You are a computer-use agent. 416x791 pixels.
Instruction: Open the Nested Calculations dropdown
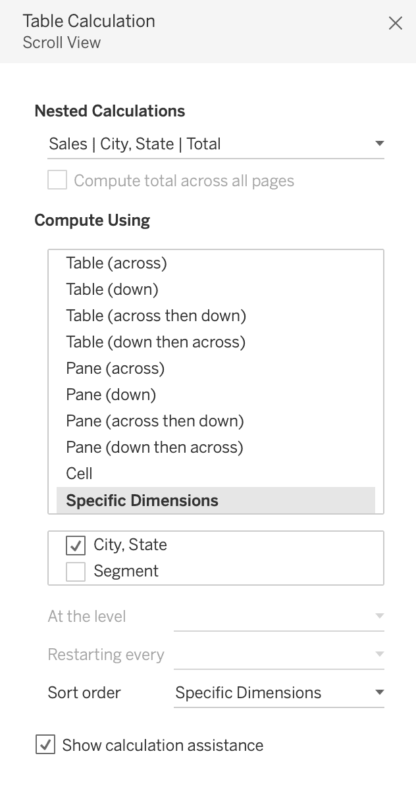pyautogui.click(x=380, y=144)
